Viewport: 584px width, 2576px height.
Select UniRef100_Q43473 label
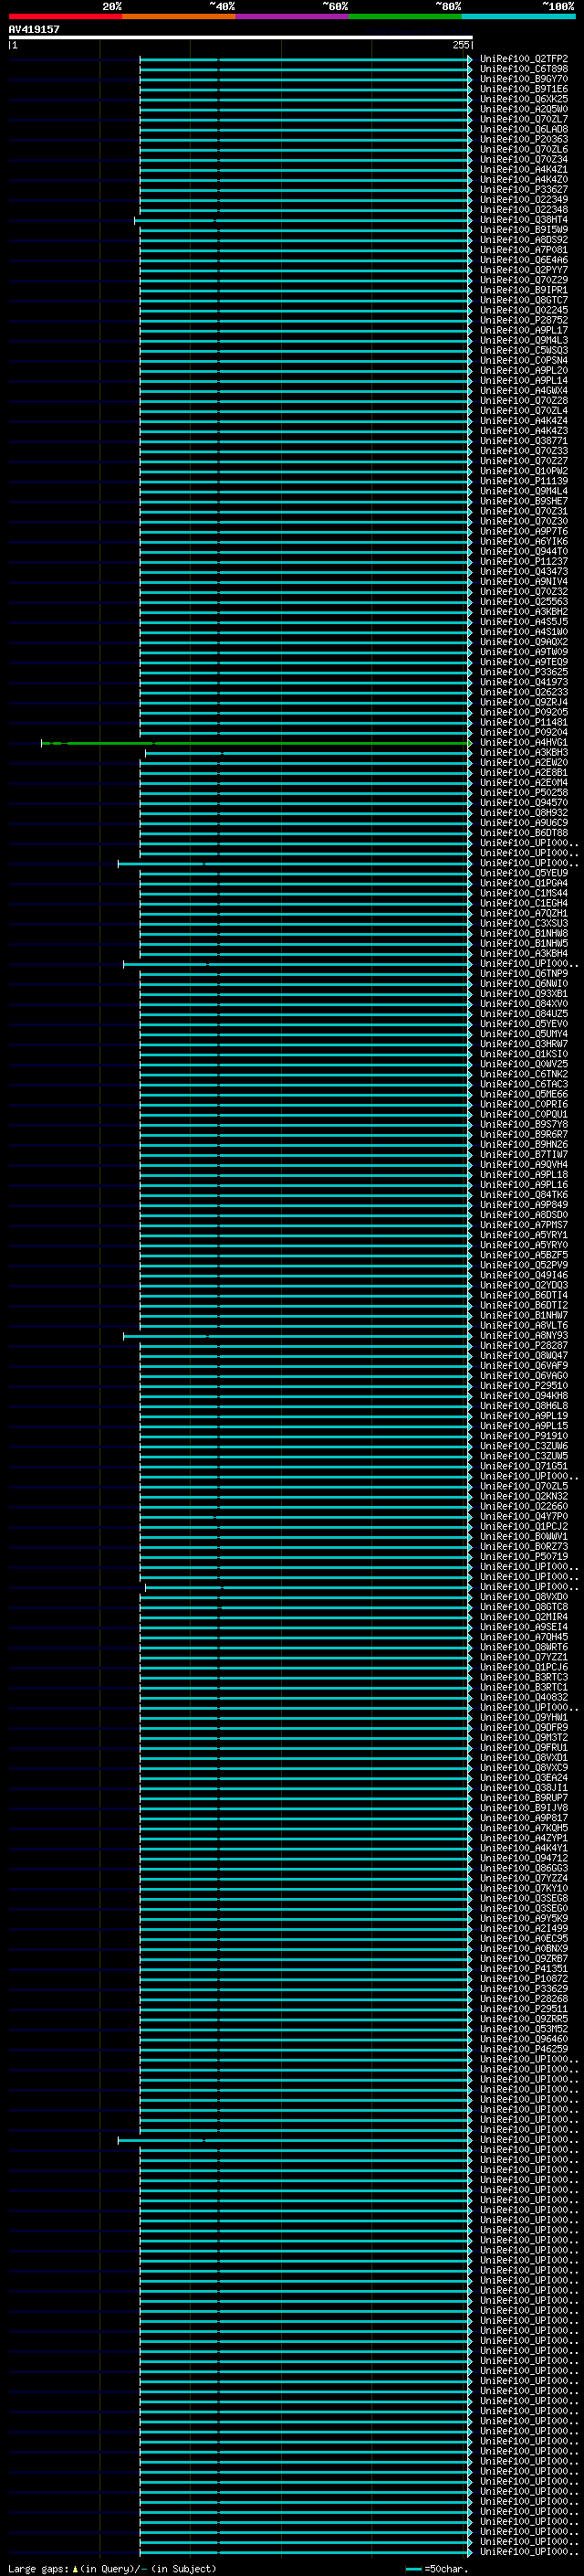(524, 571)
